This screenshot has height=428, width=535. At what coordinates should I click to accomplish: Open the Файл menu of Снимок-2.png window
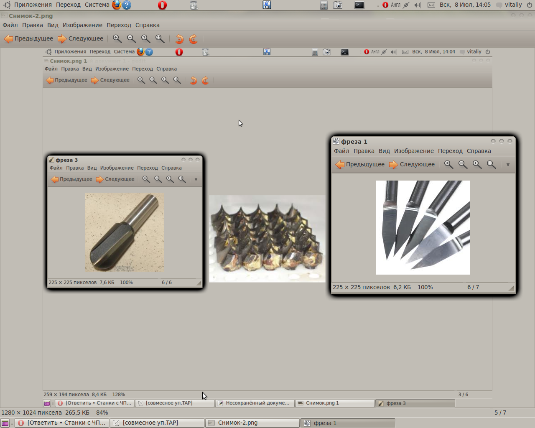click(x=10, y=25)
